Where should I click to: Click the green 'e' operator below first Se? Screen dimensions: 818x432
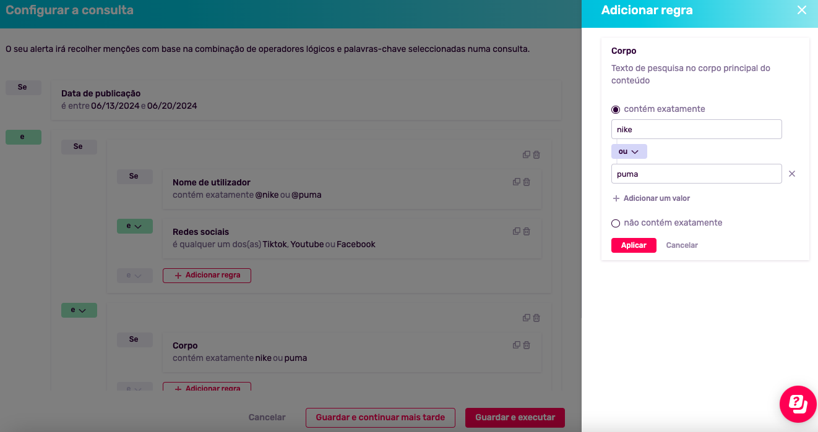coord(24,137)
